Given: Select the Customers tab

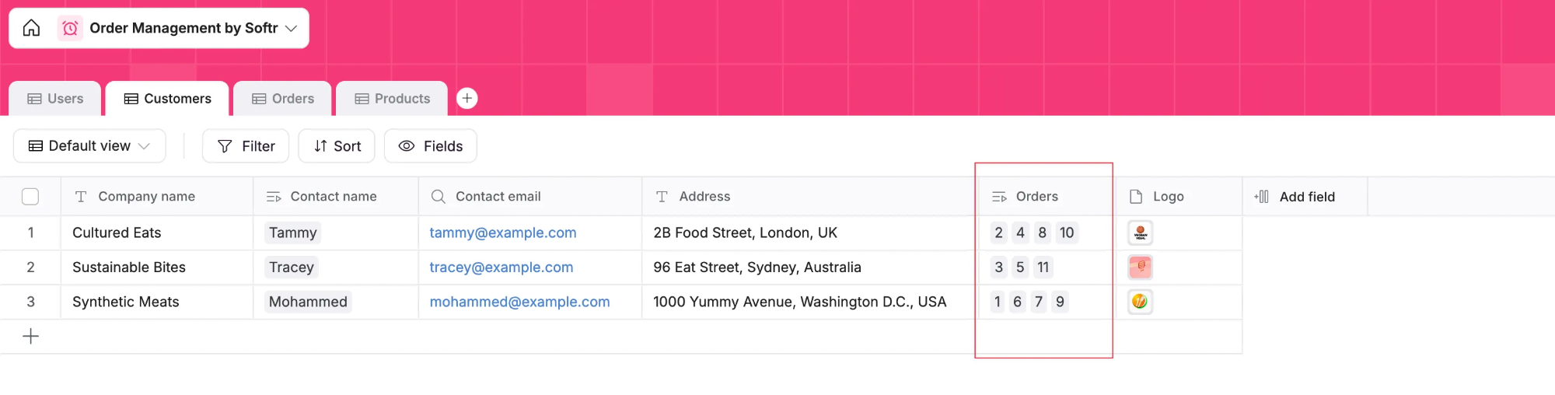Looking at the screenshot, I should (167, 99).
